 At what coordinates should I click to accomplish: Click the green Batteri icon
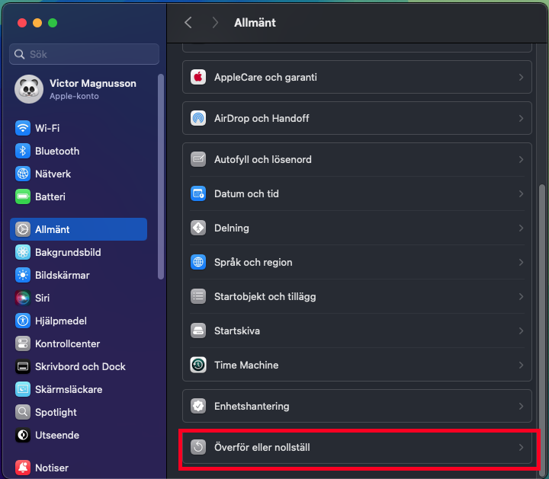(23, 196)
